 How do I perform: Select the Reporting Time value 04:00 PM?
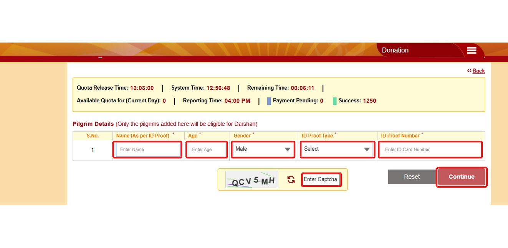(237, 101)
